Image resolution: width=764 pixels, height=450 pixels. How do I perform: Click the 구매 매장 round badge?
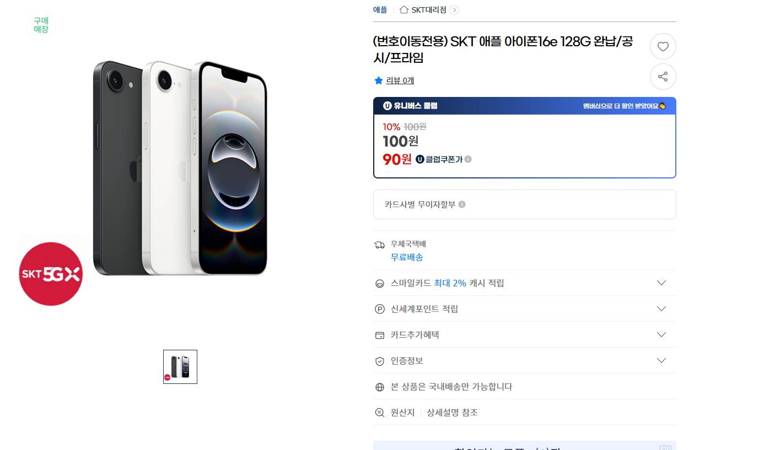coord(41,25)
